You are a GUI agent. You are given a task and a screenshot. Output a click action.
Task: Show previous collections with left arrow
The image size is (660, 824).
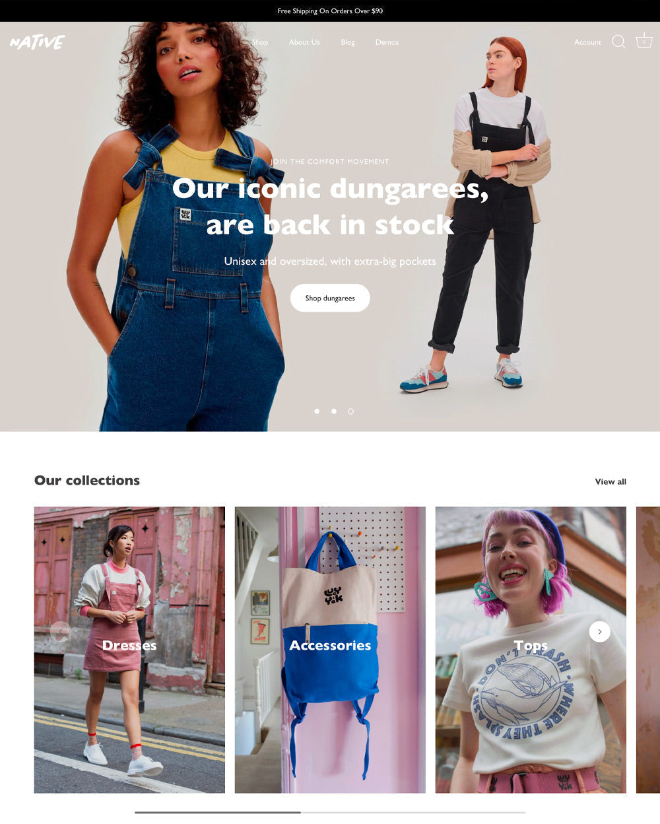[x=61, y=631]
